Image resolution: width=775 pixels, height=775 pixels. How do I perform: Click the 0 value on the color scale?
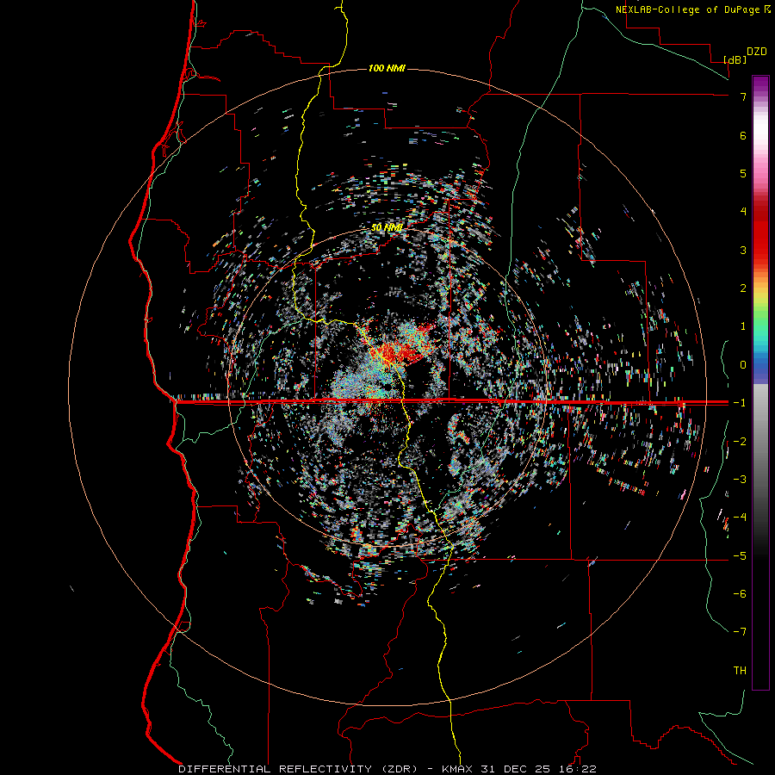743,365
